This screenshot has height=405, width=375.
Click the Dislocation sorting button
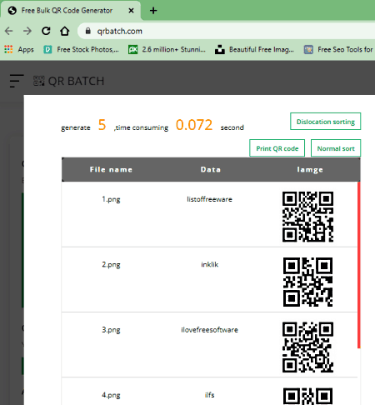click(325, 122)
